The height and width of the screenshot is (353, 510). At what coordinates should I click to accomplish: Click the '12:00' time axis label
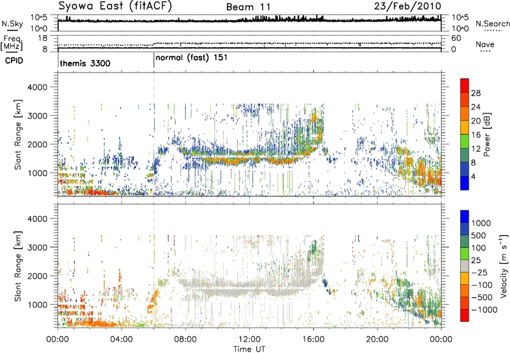249,340
